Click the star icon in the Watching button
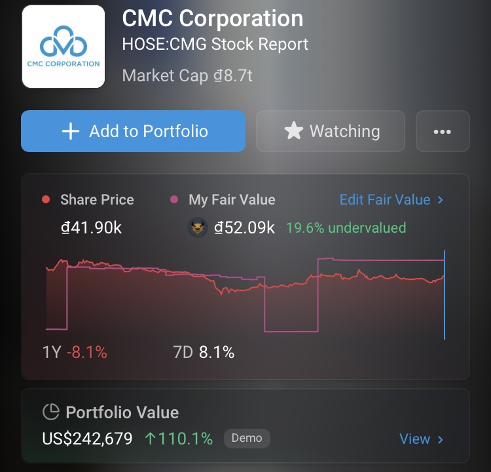 294,131
